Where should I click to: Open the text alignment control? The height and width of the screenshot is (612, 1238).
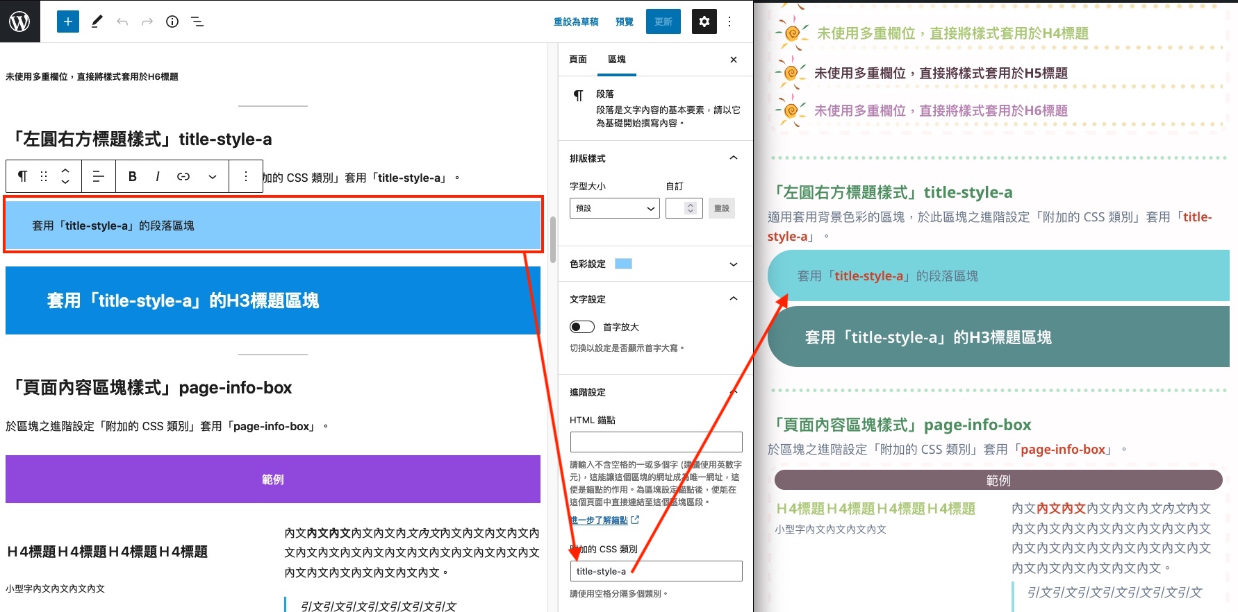tap(99, 176)
